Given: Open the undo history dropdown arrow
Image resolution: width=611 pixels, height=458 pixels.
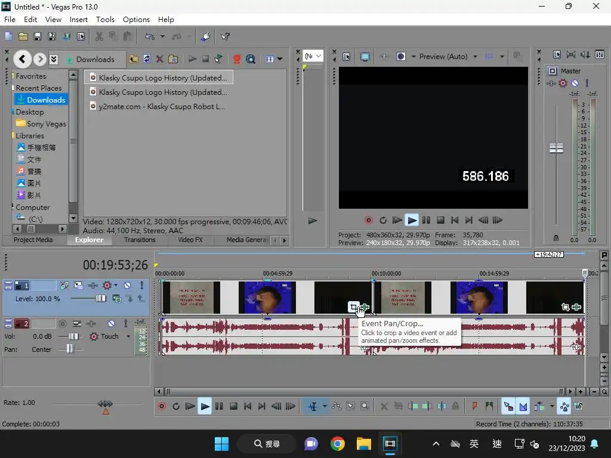Looking at the screenshot, I should 162,36.
